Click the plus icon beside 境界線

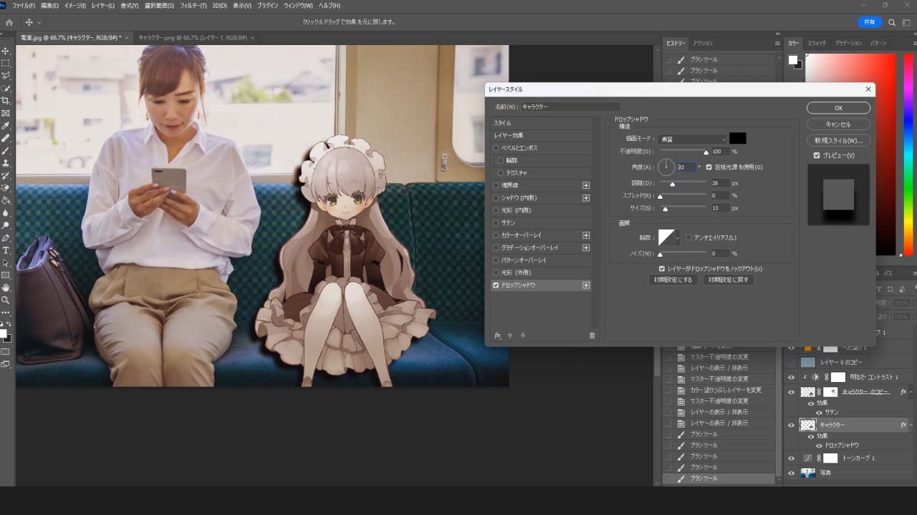586,185
